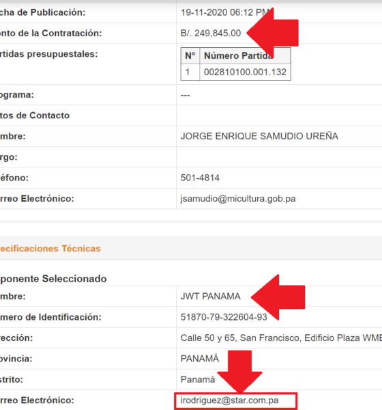Click the Panamá district value
The image size is (382, 410).
198,379
